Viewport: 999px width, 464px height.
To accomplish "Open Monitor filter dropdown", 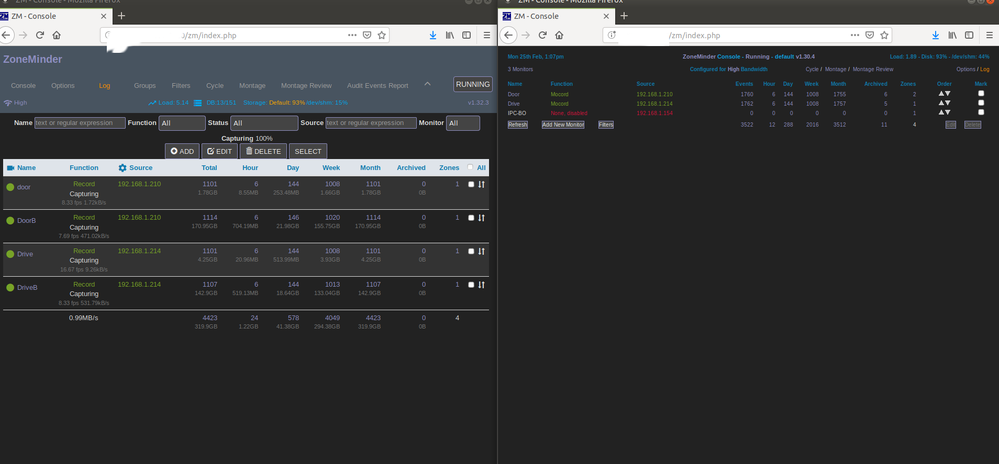I will point(463,123).
